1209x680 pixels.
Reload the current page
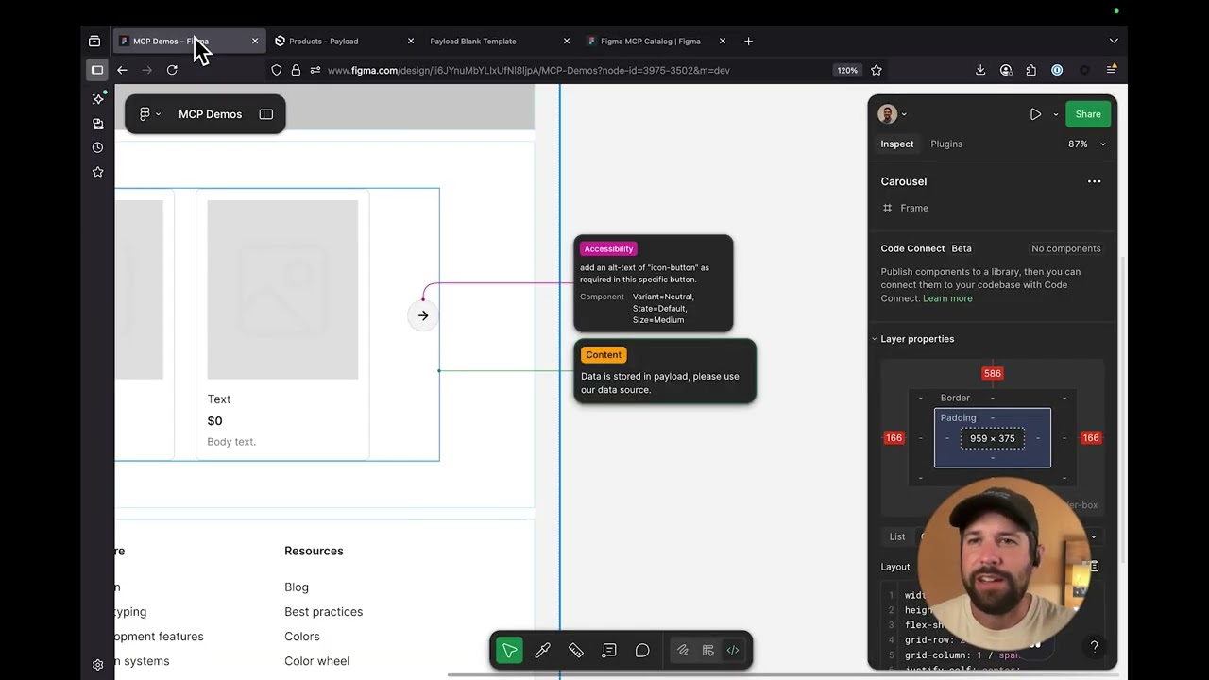point(172,70)
